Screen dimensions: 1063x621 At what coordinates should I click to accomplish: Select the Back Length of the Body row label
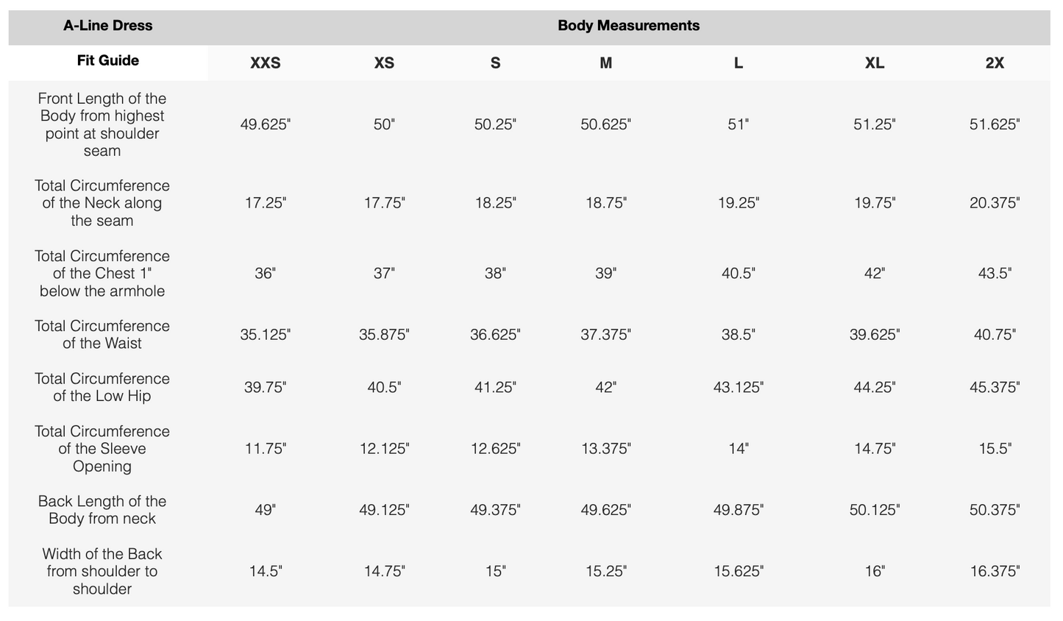[102, 510]
